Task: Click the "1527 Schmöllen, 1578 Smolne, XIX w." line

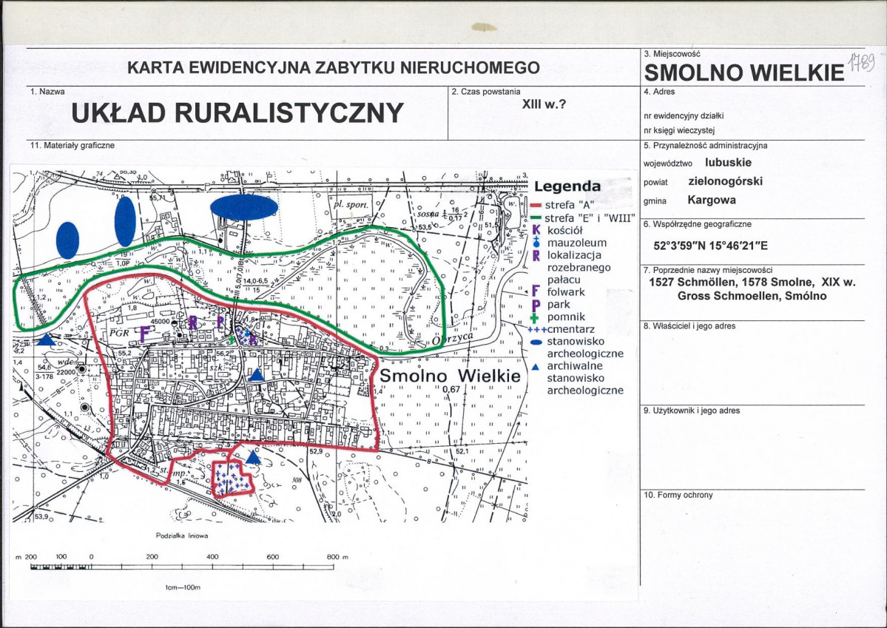Action: point(752,283)
